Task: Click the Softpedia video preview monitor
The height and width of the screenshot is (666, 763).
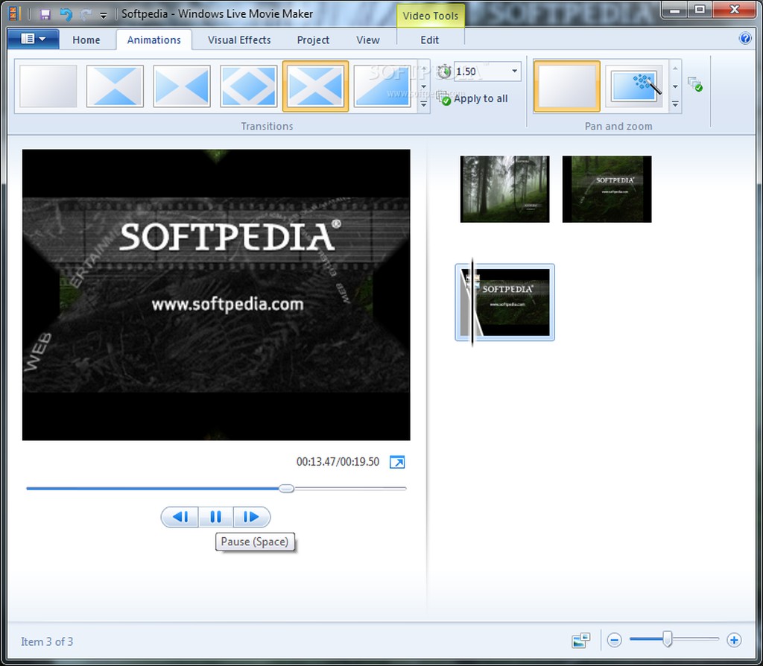Action: pos(216,295)
